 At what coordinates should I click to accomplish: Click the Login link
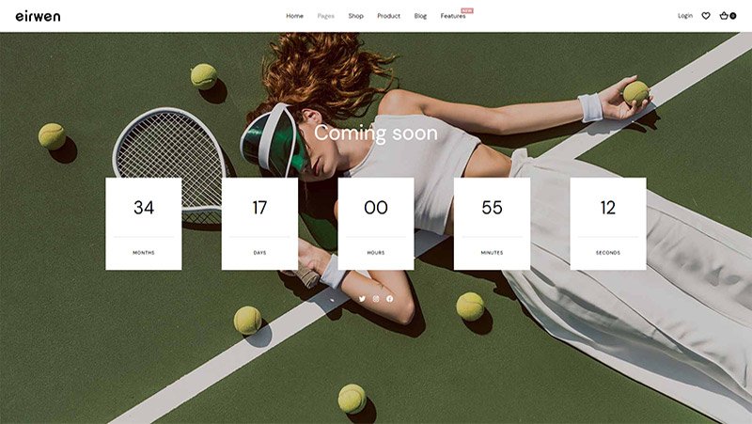click(685, 16)
